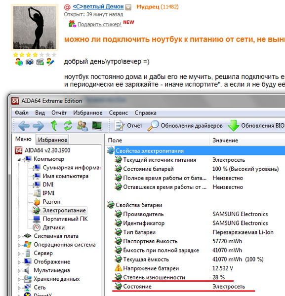Click the Мультимедиа speaker icon
Viewport: 285px width, 296px height.
(27, 270)
